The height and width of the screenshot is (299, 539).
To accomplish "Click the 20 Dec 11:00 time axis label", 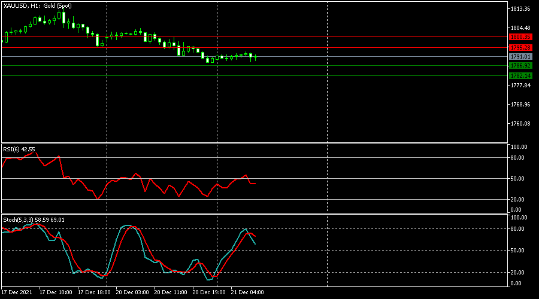I will [171, 292].
